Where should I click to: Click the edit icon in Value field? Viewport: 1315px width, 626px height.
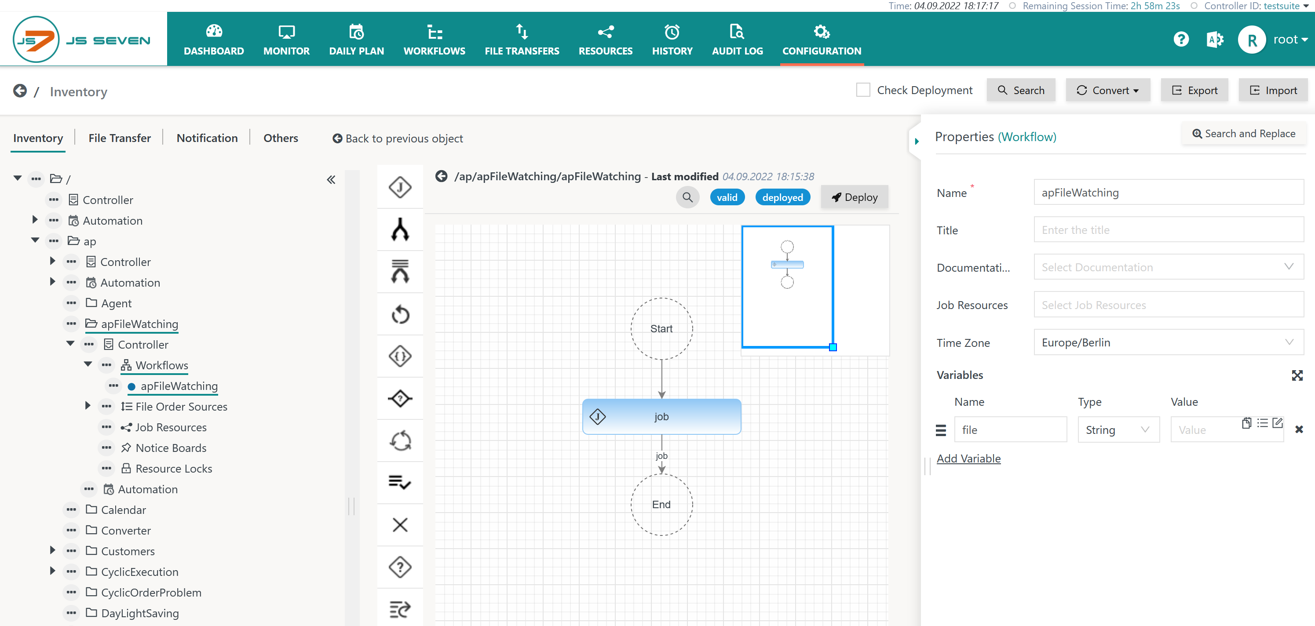1277,423
